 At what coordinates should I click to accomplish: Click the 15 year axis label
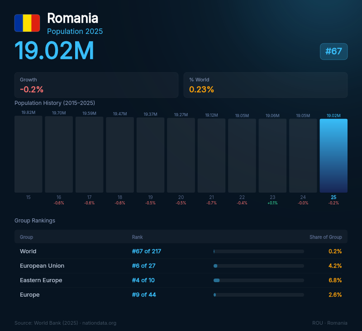(x=28, y=197)
